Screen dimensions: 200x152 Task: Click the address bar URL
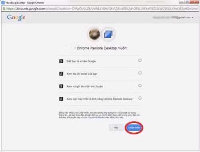[102, 8]
